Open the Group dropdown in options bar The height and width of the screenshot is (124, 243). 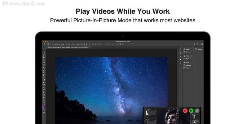[x=63, y=44]
